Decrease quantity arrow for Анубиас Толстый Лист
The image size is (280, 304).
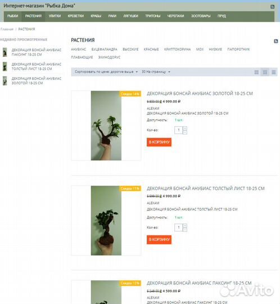click(185, 229)
